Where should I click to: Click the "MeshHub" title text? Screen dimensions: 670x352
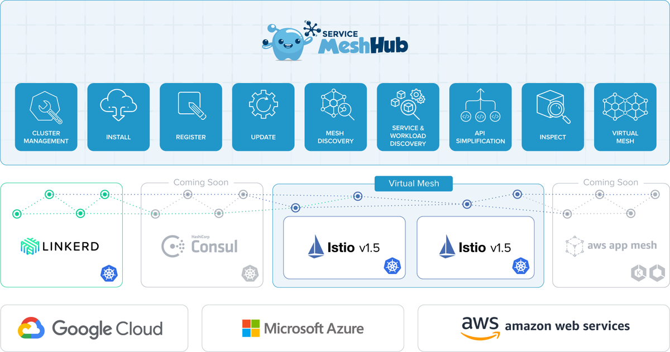363,46
